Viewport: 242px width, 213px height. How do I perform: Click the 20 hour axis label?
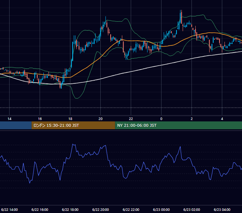[100, 119]
